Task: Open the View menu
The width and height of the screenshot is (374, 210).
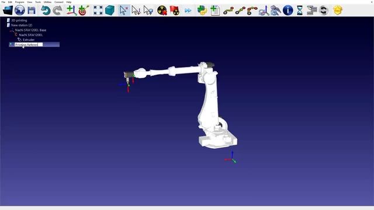Action: tap(30, 2)
